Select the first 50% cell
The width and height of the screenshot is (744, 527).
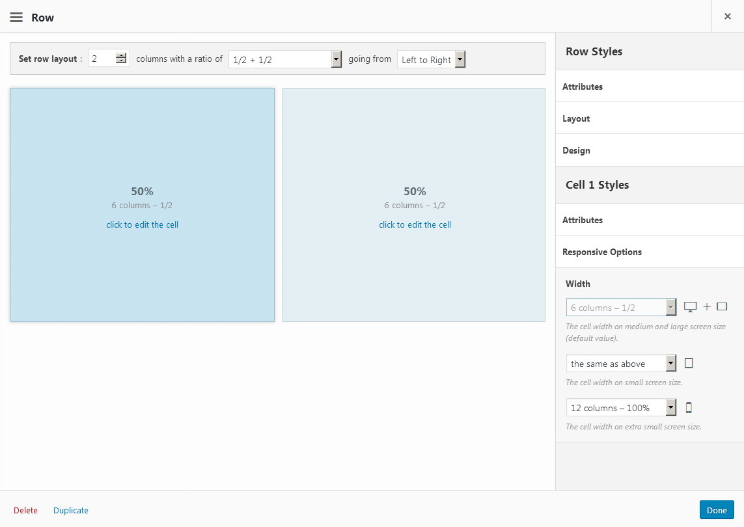pos(142,205)
